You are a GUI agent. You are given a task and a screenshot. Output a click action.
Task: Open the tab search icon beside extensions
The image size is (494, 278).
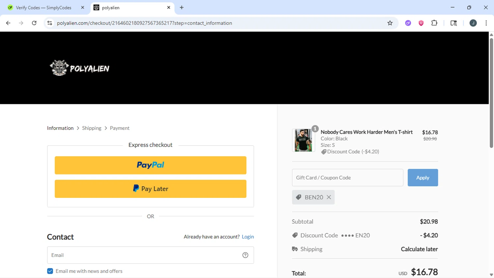[x=453, y=23]
